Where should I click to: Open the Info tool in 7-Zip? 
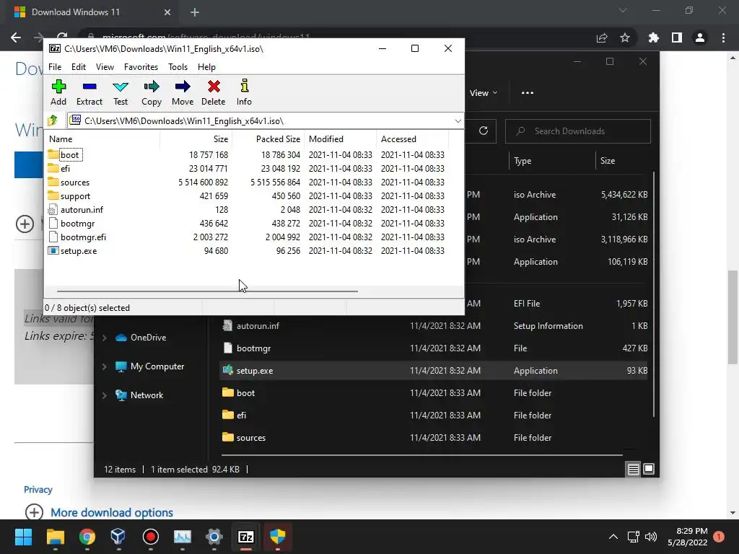point(244,92)
